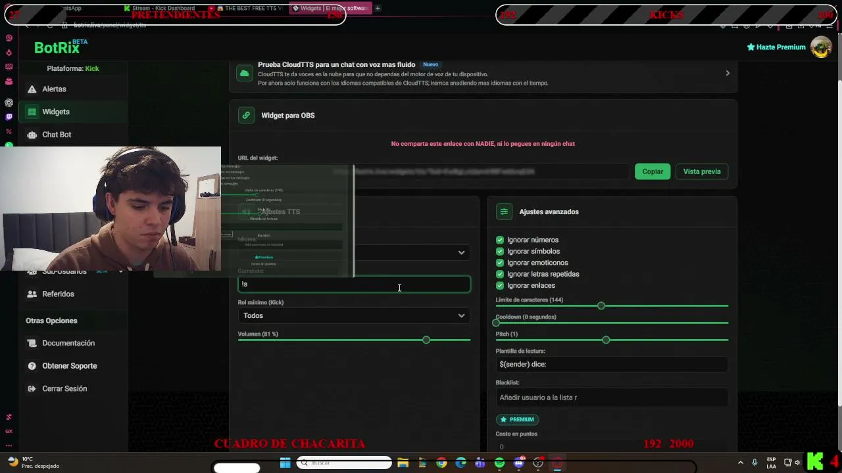Open the Idioma dropdown arrow
The image size is (842, 473).
(461, 253)
